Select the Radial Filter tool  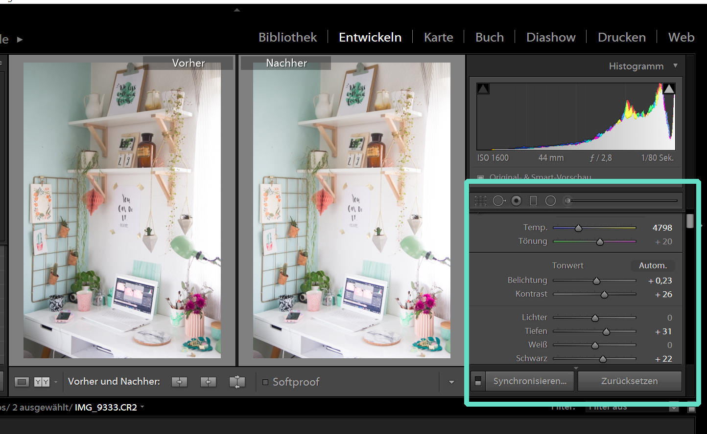click(551, 201)
